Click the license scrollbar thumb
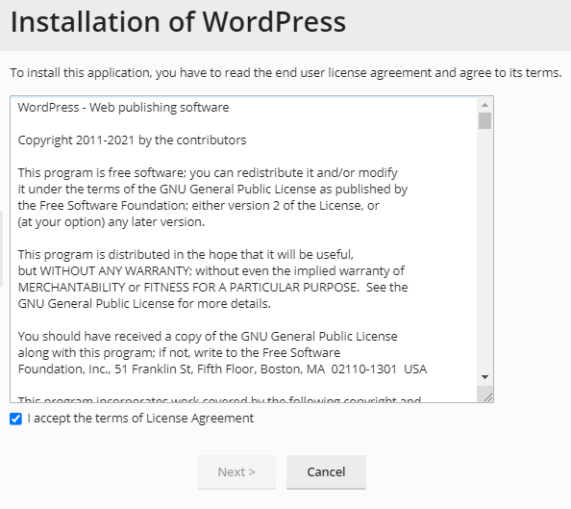This screenshot has height=509, width=571. [484, 120]
